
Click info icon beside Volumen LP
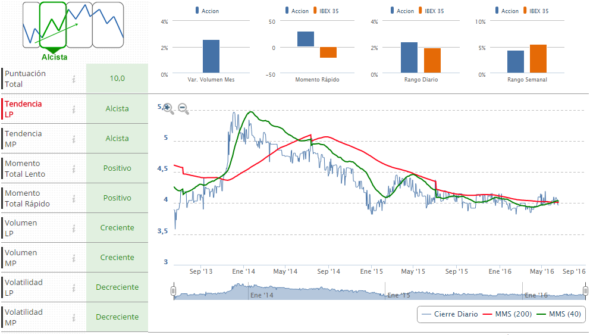(x=74, y=228)
